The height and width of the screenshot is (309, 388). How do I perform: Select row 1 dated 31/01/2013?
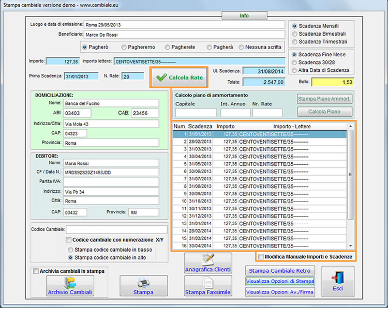[260, 134]
